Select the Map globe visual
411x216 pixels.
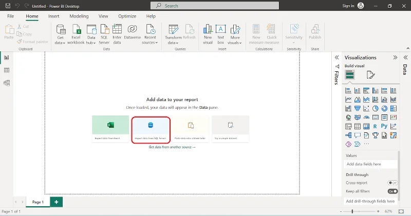[348, 117]
